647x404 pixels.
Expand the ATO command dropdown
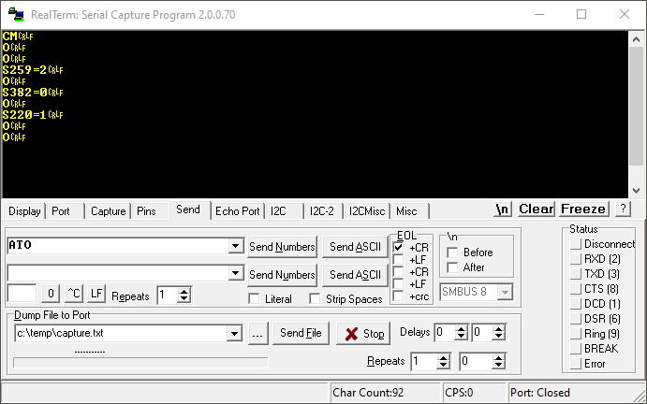click(x=235, y=246)
